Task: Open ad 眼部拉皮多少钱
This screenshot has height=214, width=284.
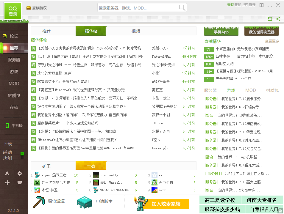Action: pyautogui.click(x=222, y=209)
